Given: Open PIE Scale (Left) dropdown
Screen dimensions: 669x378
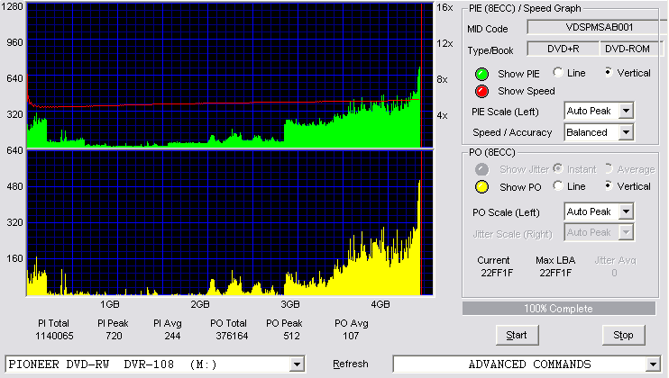Looking at the screenshot, I should tap(626, 111).
